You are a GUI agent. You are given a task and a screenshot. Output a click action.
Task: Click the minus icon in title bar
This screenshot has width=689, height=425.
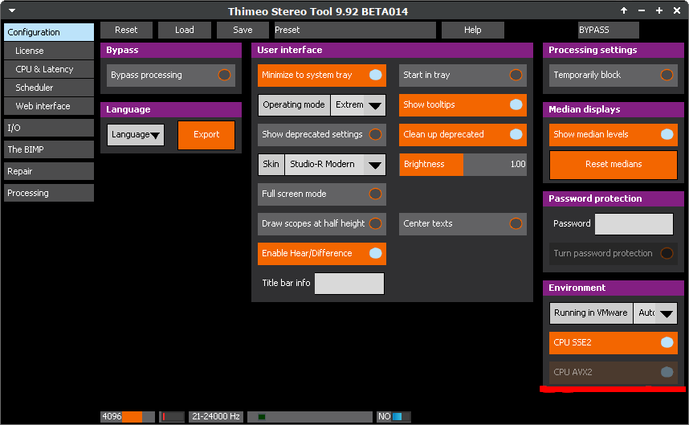click(642, 10)
